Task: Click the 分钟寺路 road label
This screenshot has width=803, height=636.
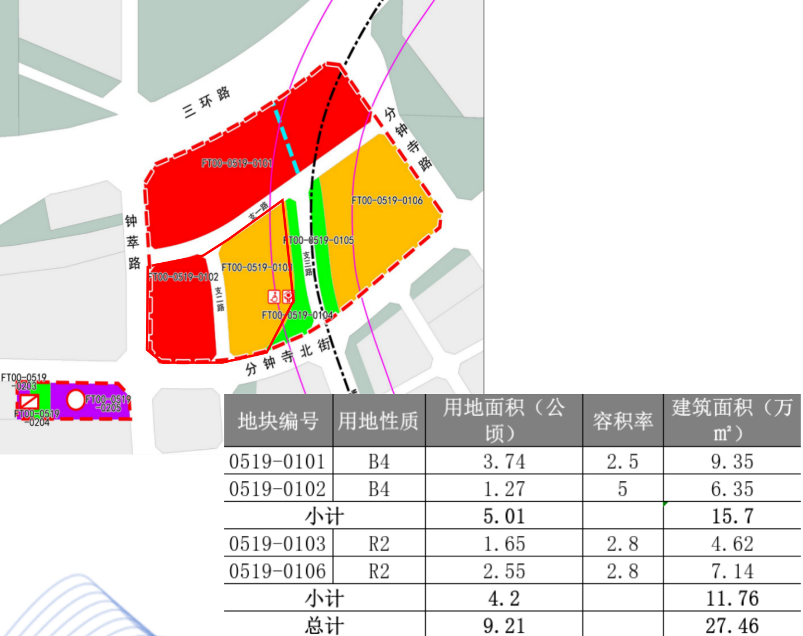Action: coord(408,138)
